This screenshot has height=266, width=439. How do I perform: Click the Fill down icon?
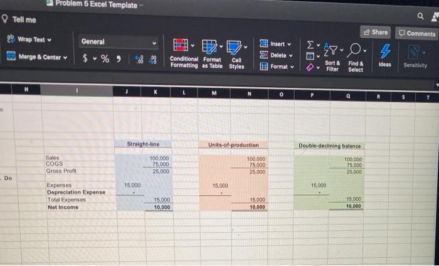310,56
